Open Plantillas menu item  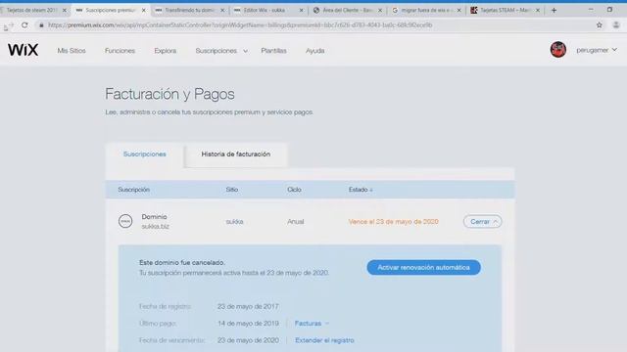point(273,51)
